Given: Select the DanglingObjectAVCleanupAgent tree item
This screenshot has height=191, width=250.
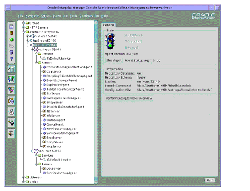Looking at the screenshot, I should (x=69, y=76).
